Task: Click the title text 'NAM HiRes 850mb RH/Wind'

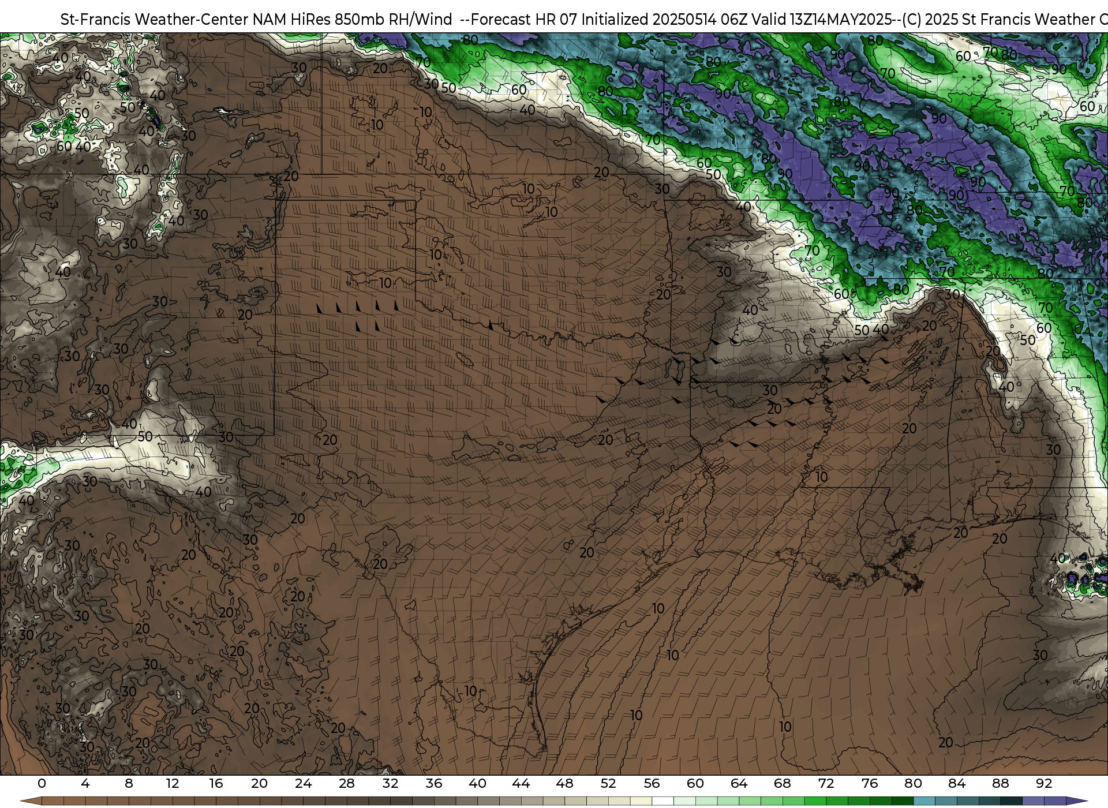Action: (352, 20)
